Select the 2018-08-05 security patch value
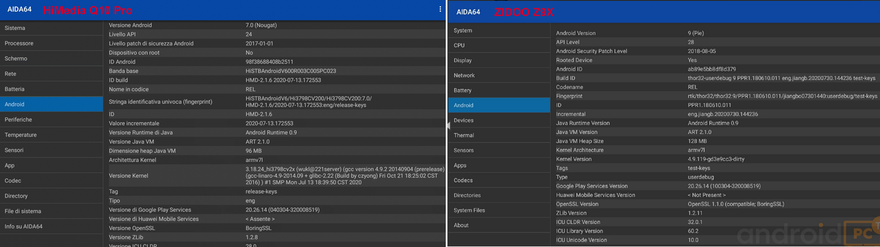Screen dimensions: 880x247 tap(702, 51)
